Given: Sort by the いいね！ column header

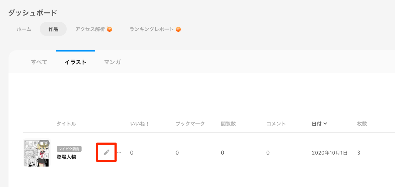Looking at the screenshot, I should tap(140, 123).
